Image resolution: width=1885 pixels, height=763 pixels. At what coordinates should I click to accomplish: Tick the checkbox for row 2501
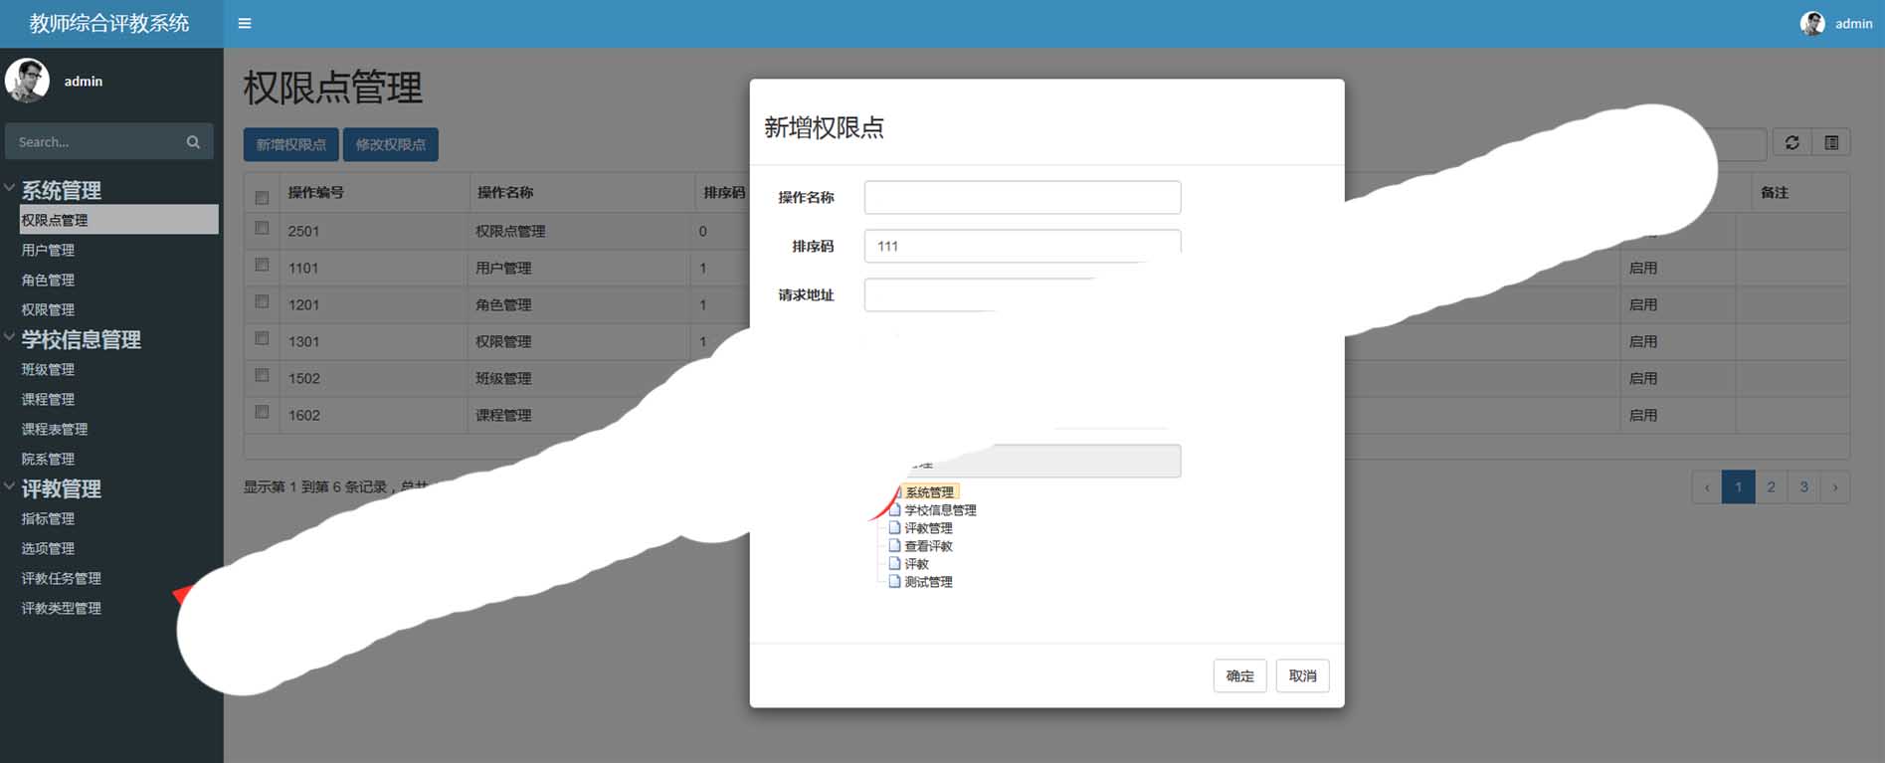(262, 229)
